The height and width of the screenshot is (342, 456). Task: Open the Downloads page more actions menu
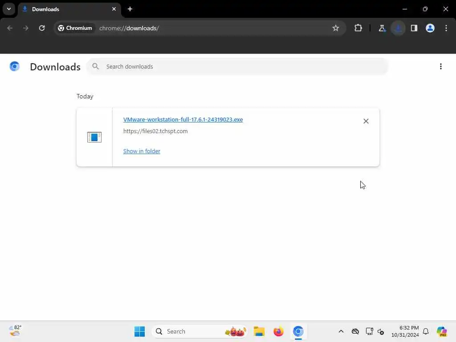click(440, 67)
